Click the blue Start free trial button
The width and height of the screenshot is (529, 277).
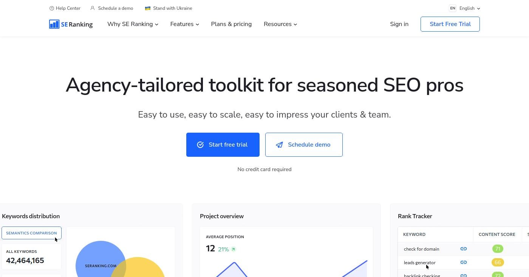pos(223,145)
